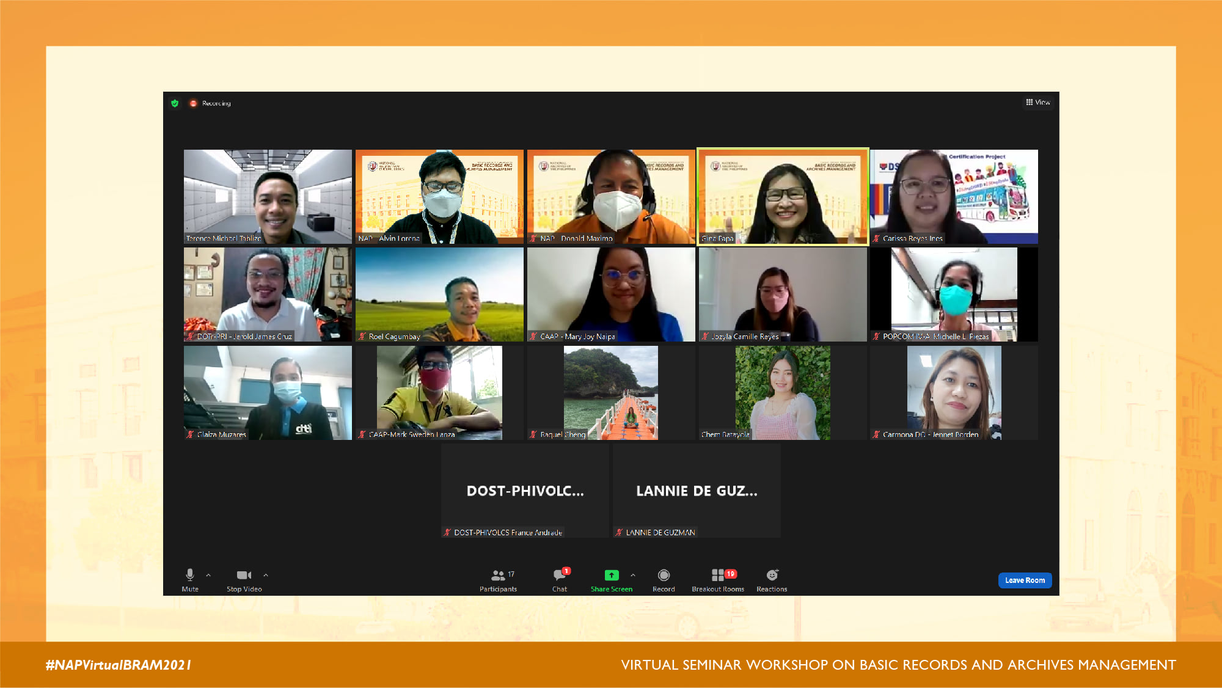The height and width of the screenshot is (688, 1222).
Task: Select Carissa Reyes Ines video tile
Action: 954,197
